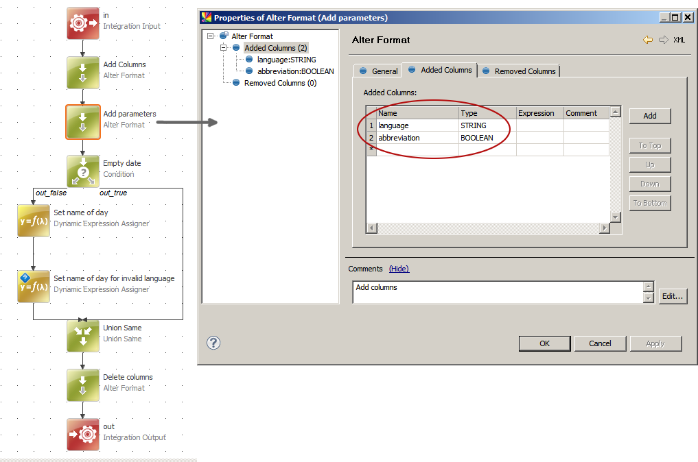This screenshot has height=462, width=698.
Task: Select the Integration Input node icon
Action: tap(82, 23)
